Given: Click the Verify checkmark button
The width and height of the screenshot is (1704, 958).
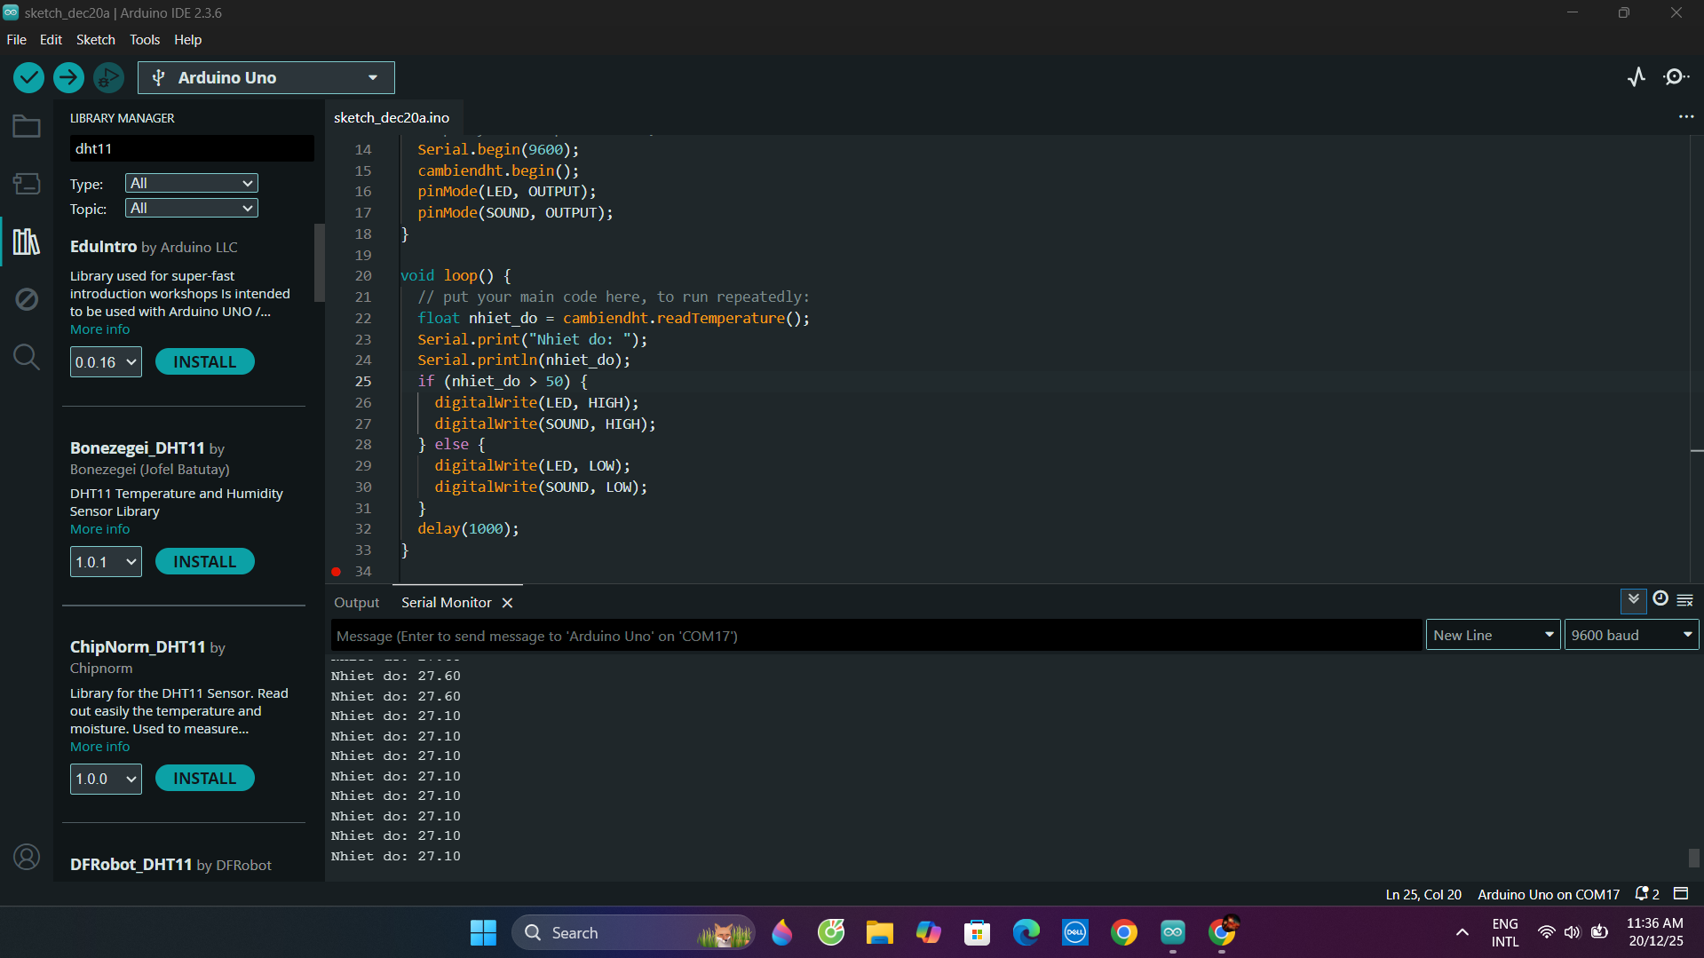Looking at the screenshot, I should [x=28, y=78].
